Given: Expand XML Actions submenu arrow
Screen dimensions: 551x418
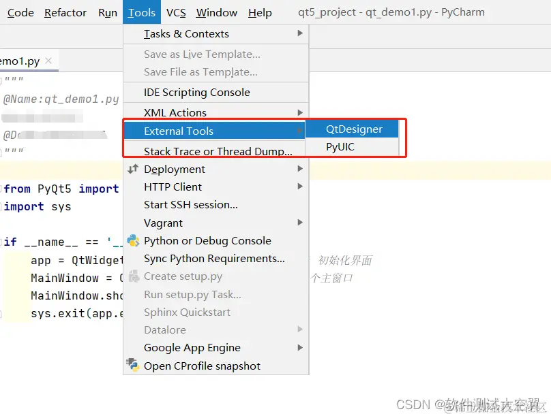Looking at the screenshot, I should coord(300,112).
